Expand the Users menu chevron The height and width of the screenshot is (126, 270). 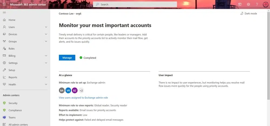point(46,27)
